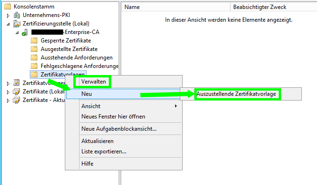
Task: Click the Ausgestellte Zertifikate folder icon
Action: (x=34, y=49)
